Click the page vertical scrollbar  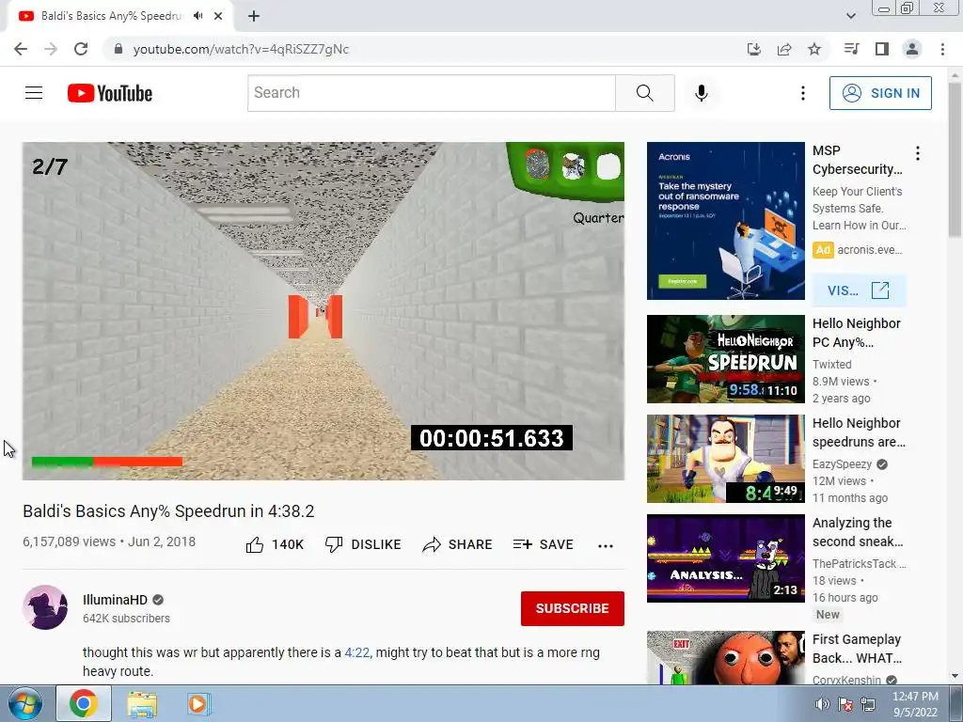[955, 160]
